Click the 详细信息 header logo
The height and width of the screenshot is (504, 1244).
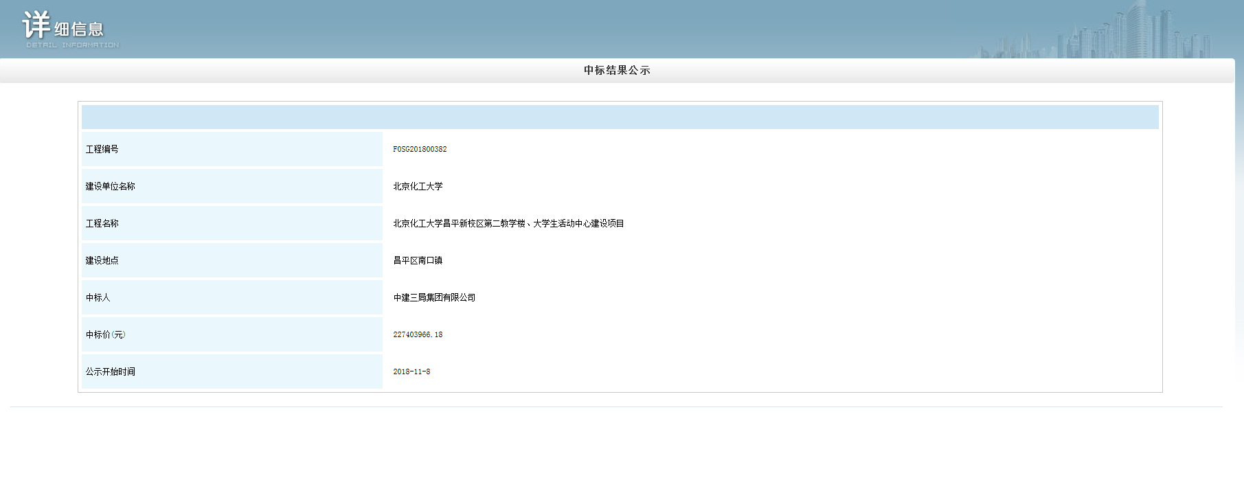[x=71, y=30]
